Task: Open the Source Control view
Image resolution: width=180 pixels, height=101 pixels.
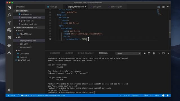Action: point(9,23)
